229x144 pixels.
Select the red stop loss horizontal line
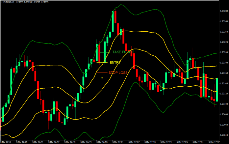(101, 72)
